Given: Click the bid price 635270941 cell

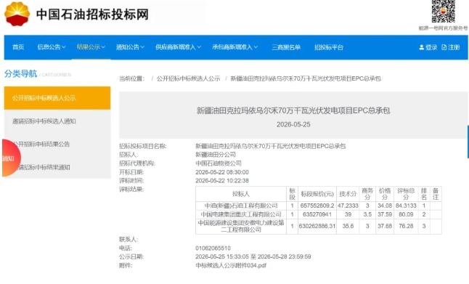Looking at the screenshot, I should [x=317, y=214].
